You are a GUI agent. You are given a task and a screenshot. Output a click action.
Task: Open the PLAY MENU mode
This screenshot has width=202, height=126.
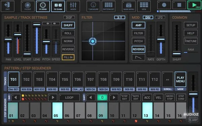pyautogui.click(x=180, y=79)
